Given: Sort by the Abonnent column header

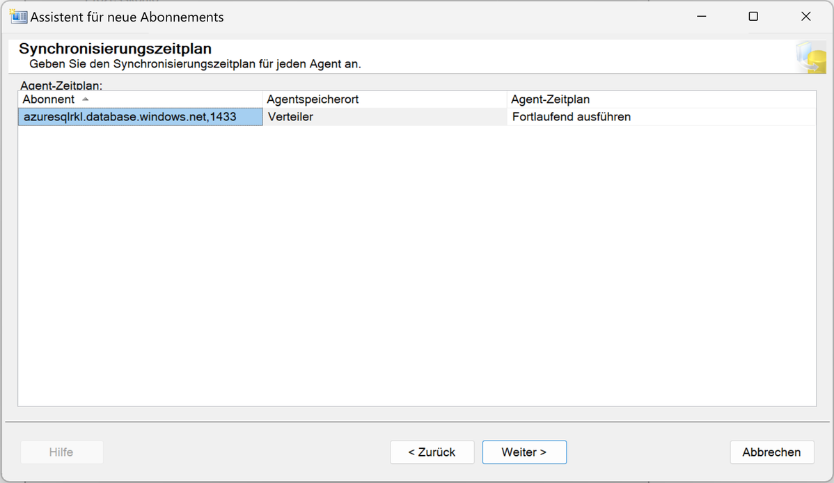Looking at the screenshot, I should (x=141, y=100).
